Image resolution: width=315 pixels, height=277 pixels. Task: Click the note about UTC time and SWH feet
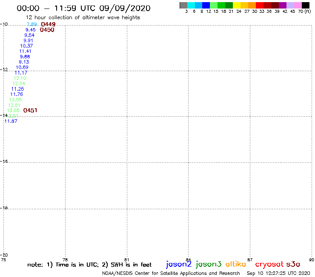(x=89, y=265)
